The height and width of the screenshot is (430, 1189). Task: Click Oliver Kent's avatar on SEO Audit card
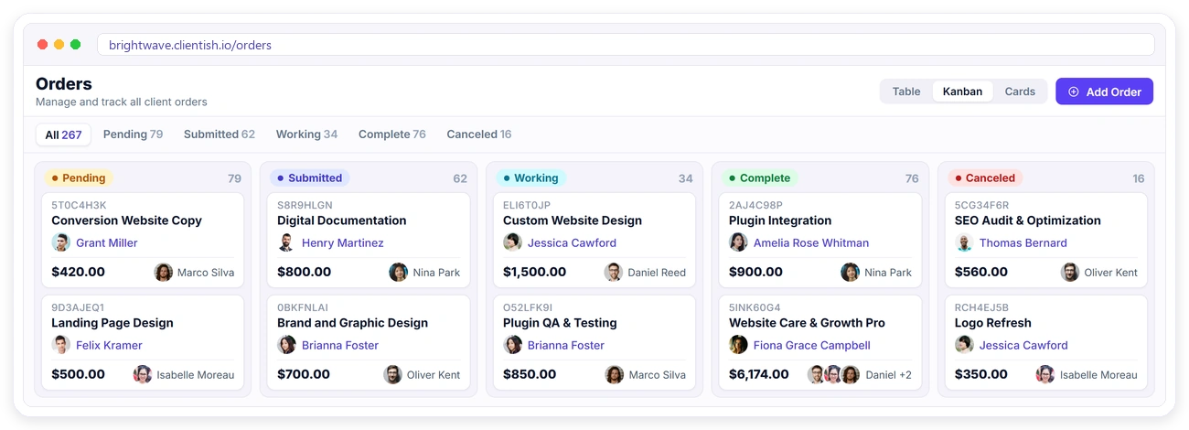1070,272
